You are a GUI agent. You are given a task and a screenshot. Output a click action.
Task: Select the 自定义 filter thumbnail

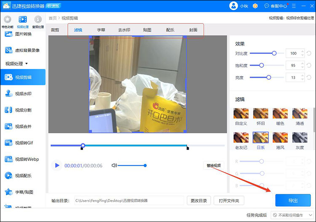(x=241, y=113)
